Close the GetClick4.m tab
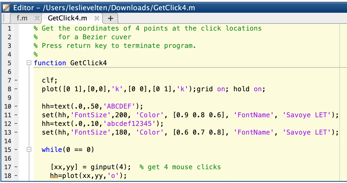 point(97,19)
